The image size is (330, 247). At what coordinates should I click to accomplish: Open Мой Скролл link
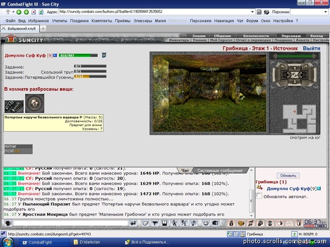(x=221, y=40)
